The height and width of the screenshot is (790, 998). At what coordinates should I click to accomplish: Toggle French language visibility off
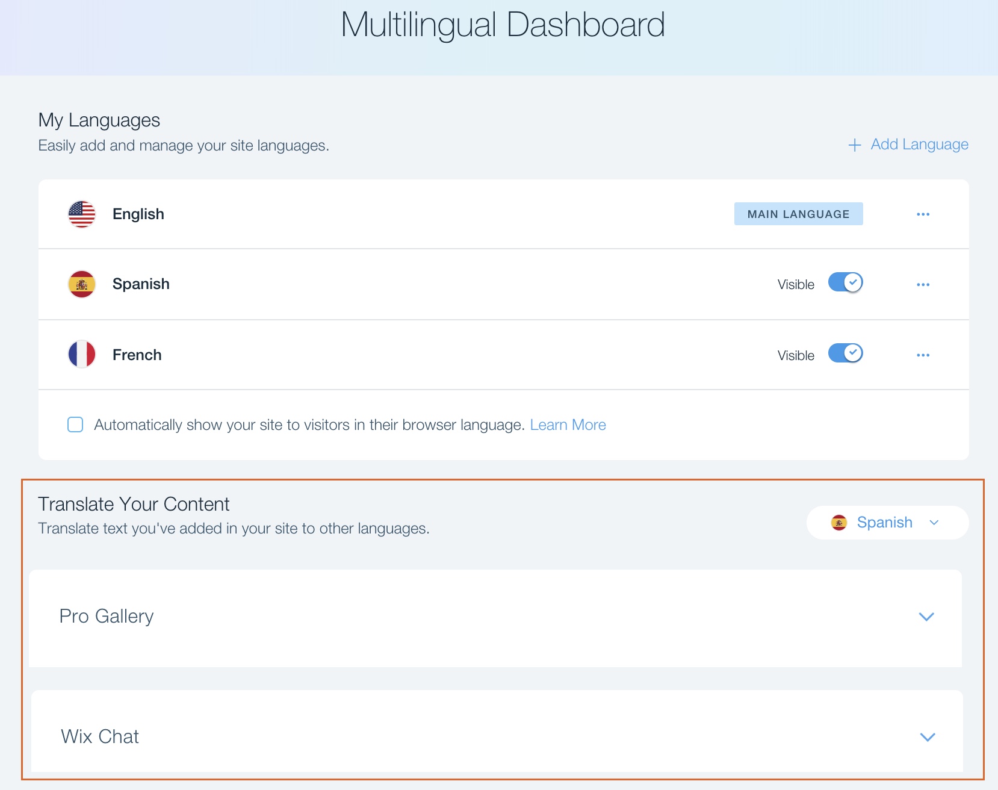click(x=845, y=353)
